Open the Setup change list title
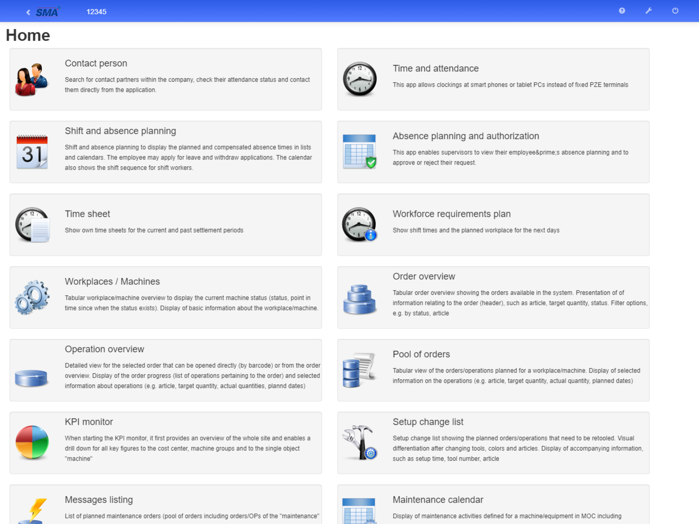 pos(428,422)
